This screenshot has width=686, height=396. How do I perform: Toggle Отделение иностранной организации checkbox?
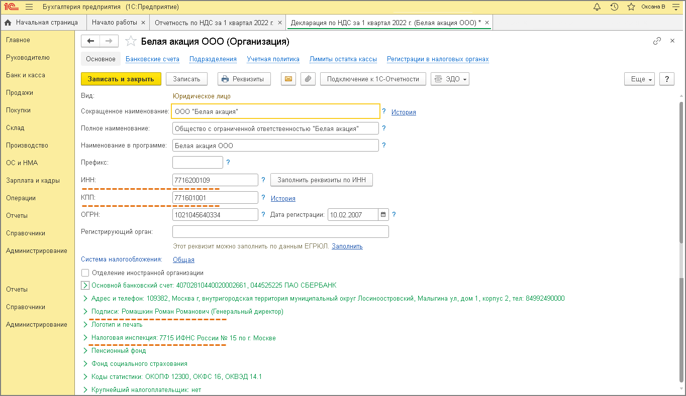85,273
